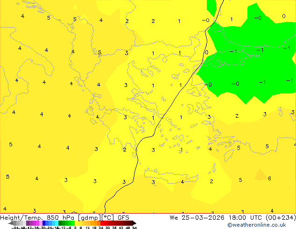Click the '-54' label on the color scale
The height and width of the screenshot is (229, 296).
(x=15, y=228)
